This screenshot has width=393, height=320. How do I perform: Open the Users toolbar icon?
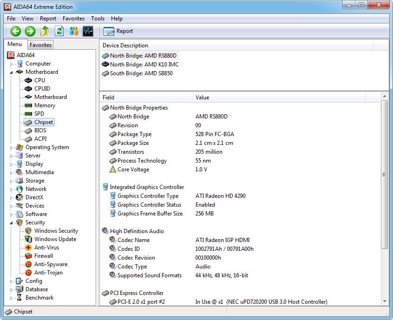pyautogui.click(x=74, y=31)
